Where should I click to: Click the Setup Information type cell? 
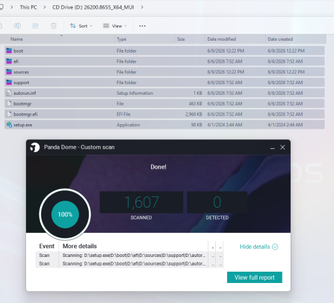pos(135,93)
